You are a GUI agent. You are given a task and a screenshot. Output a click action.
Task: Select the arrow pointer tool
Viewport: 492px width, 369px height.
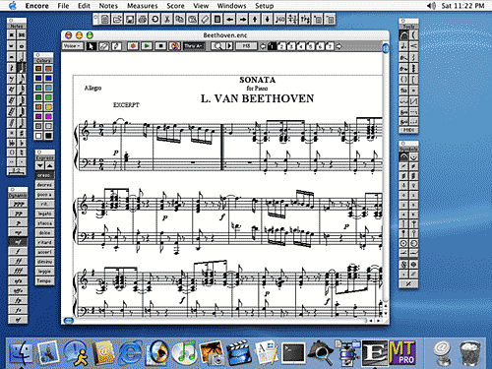(91, 46)
